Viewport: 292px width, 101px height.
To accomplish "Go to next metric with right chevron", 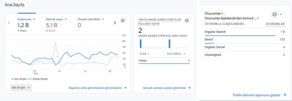I will pyautogui.click(x=115, y=23).
